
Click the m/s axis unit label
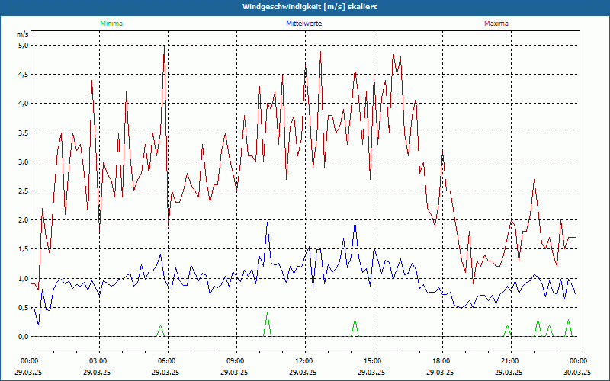(23, 34)
